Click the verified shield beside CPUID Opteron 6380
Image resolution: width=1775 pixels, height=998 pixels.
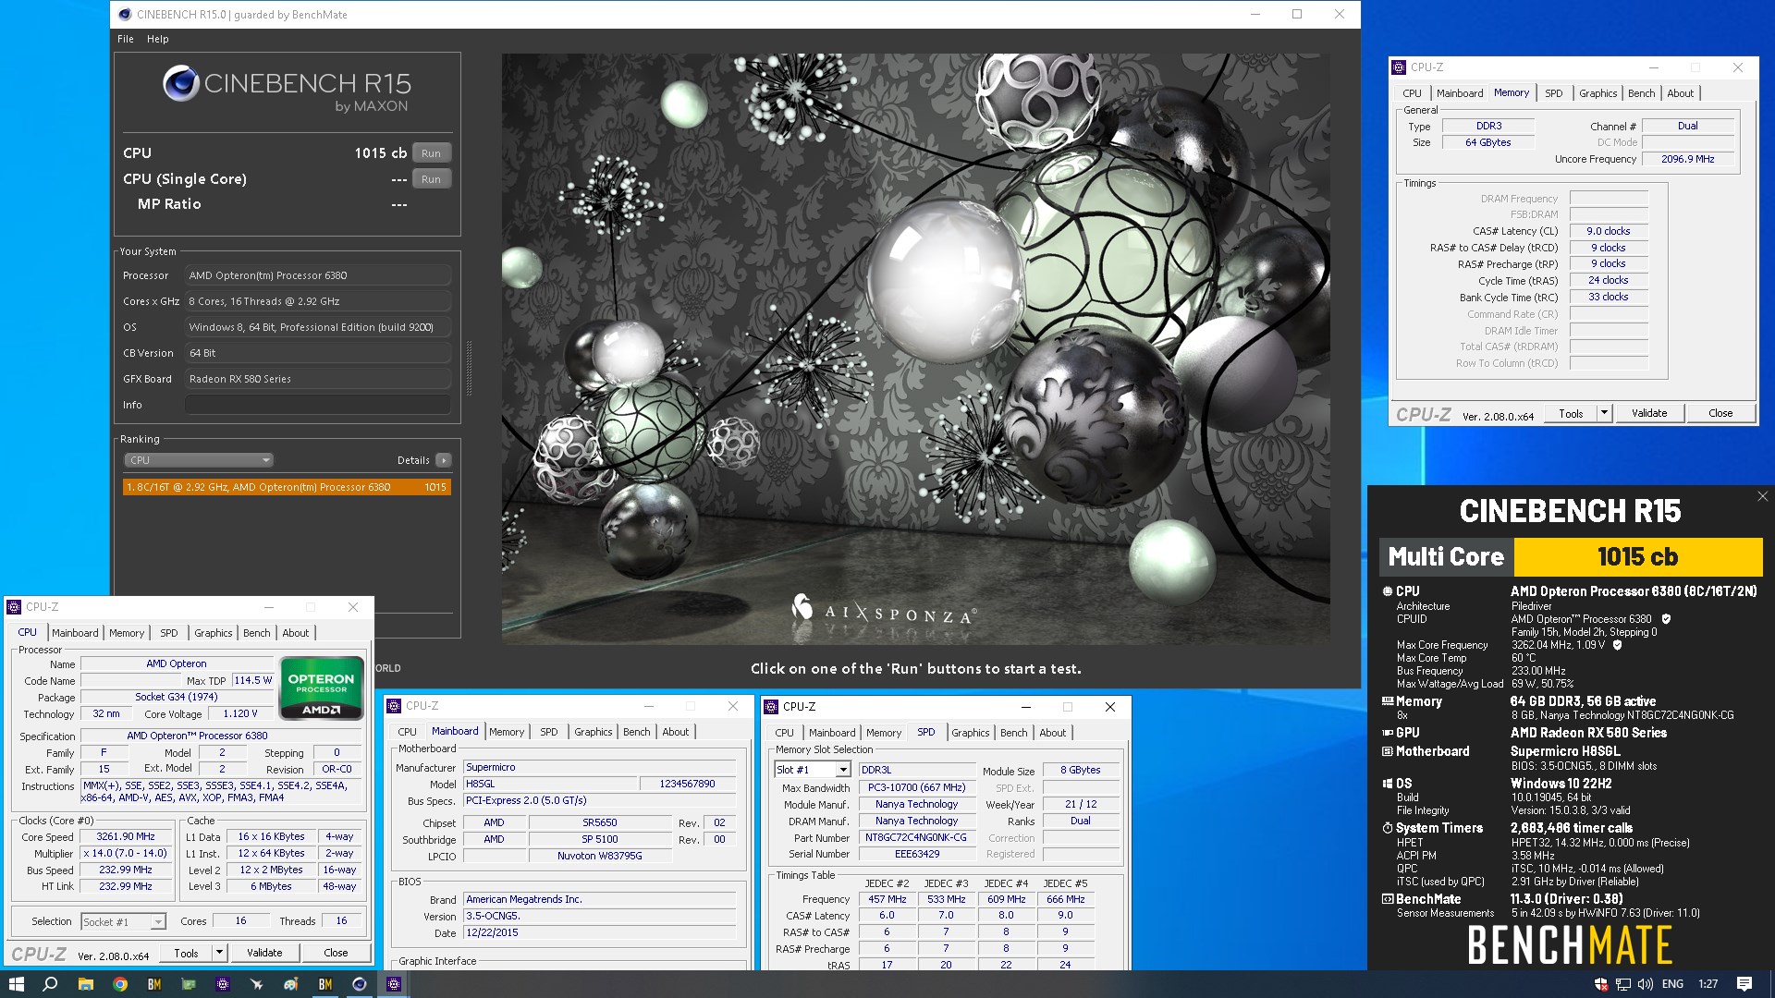1666,619
